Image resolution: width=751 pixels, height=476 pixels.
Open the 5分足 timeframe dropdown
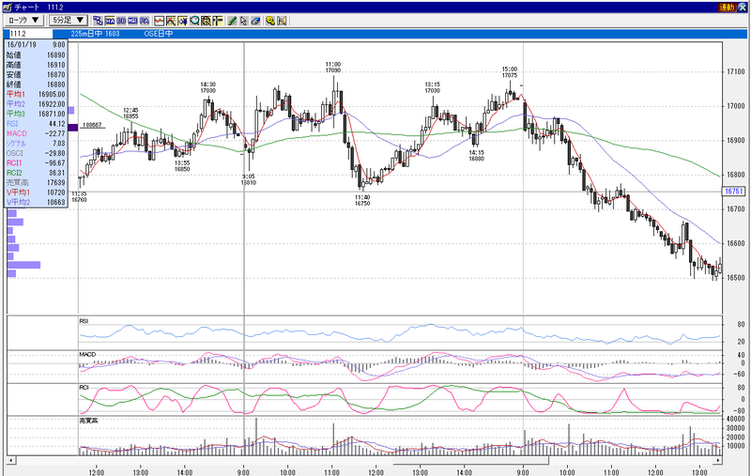click(x=69, y=20)
